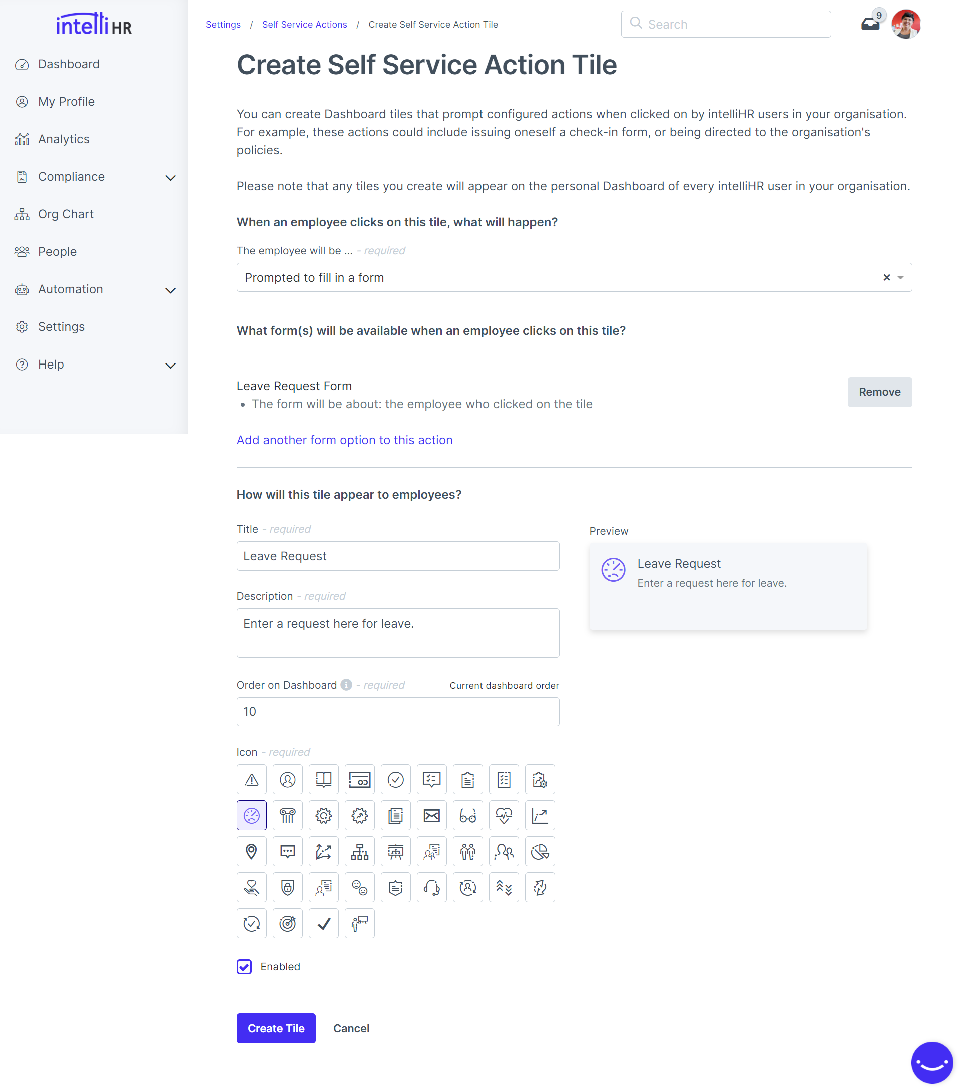Select the warning triangle tile icon

click(251, 779)
